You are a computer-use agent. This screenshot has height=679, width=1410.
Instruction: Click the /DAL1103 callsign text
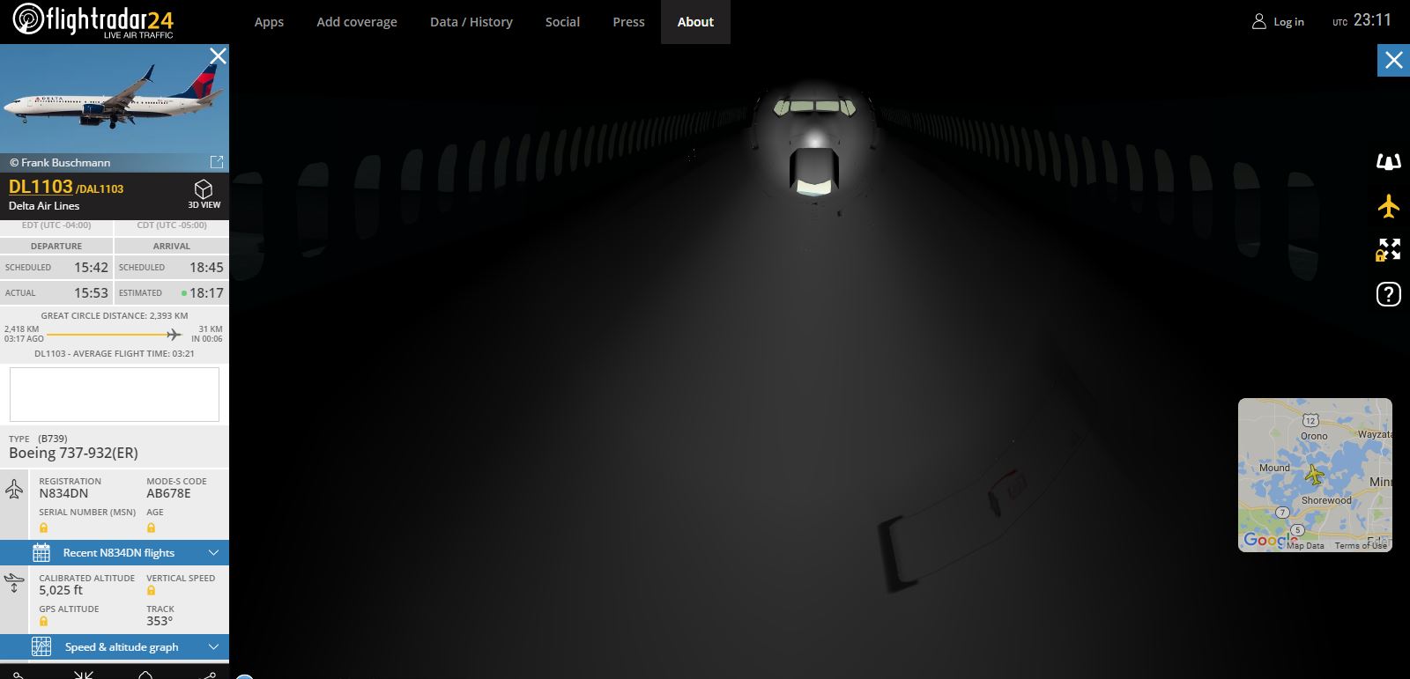100,188
